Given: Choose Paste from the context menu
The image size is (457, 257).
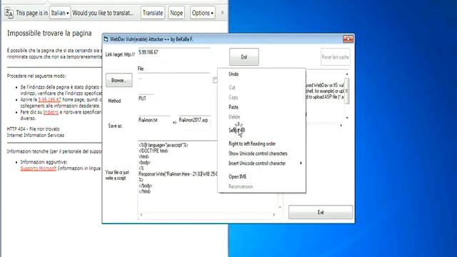Looking at the screenshot, I should (233, 107).
